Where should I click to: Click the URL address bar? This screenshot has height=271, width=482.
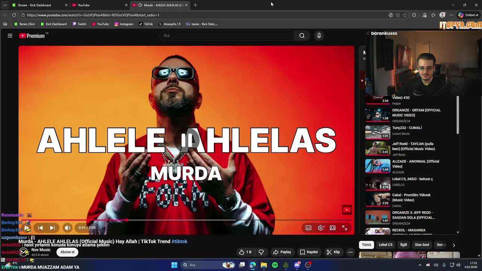tap(203, 15)
